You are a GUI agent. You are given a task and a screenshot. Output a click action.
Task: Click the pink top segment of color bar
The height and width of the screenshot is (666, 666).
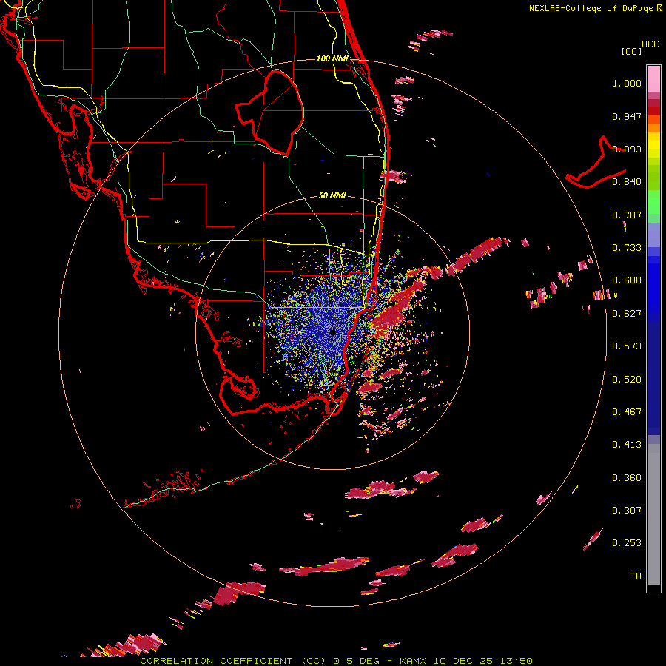pyautogui.click(x=653, y=78)
